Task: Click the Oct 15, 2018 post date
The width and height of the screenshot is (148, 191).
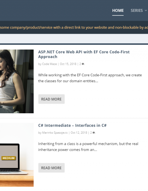Action: pos(68,64)
